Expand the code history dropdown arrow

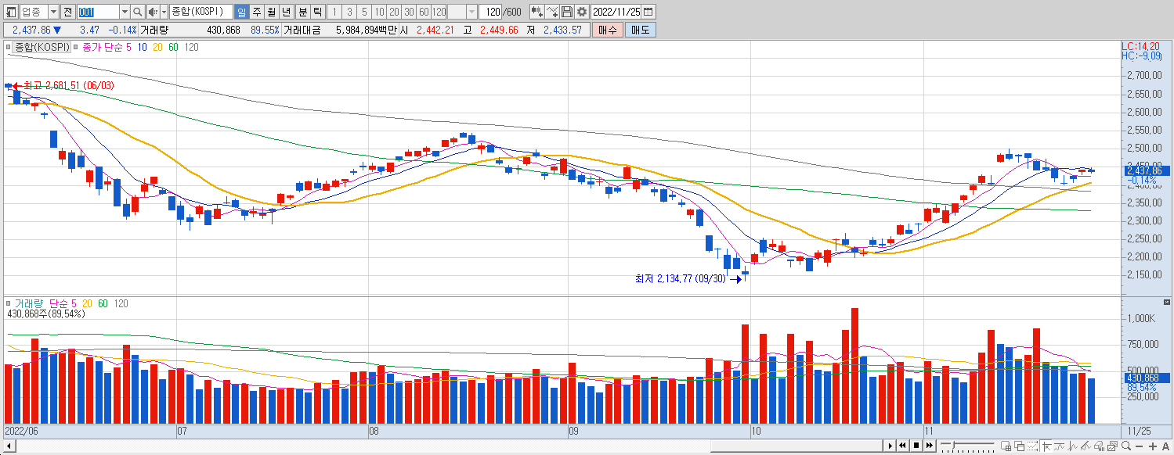125,12
